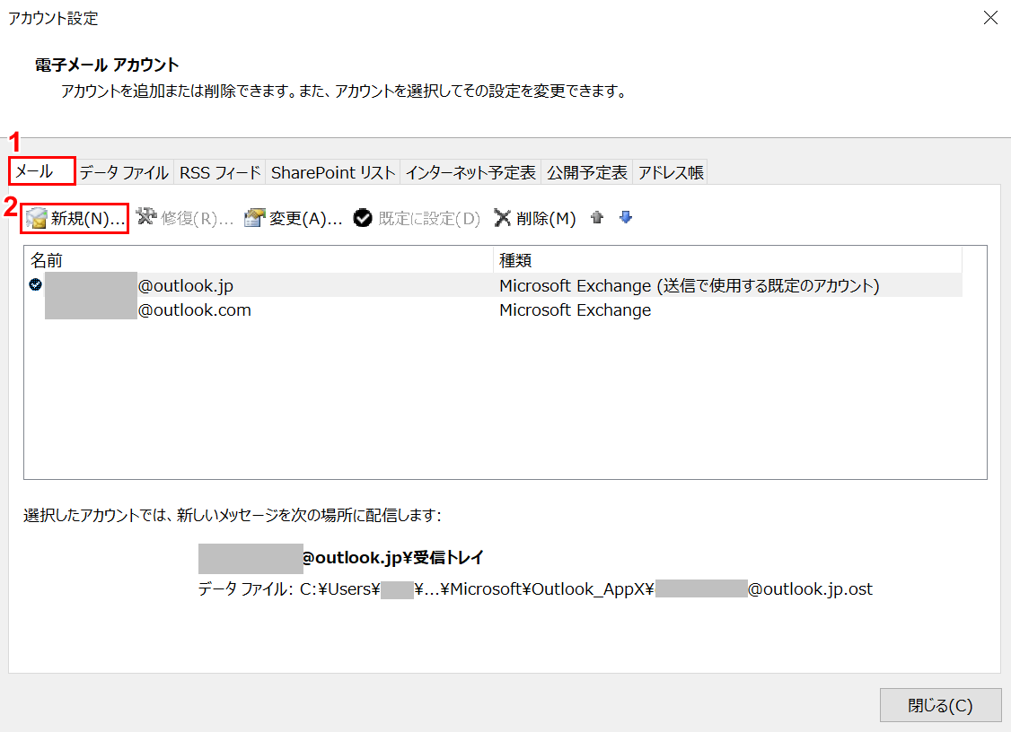
Task: Click default account checkmark beside outlook.jp
Action: pyautogui.click(x=35, y=285)
